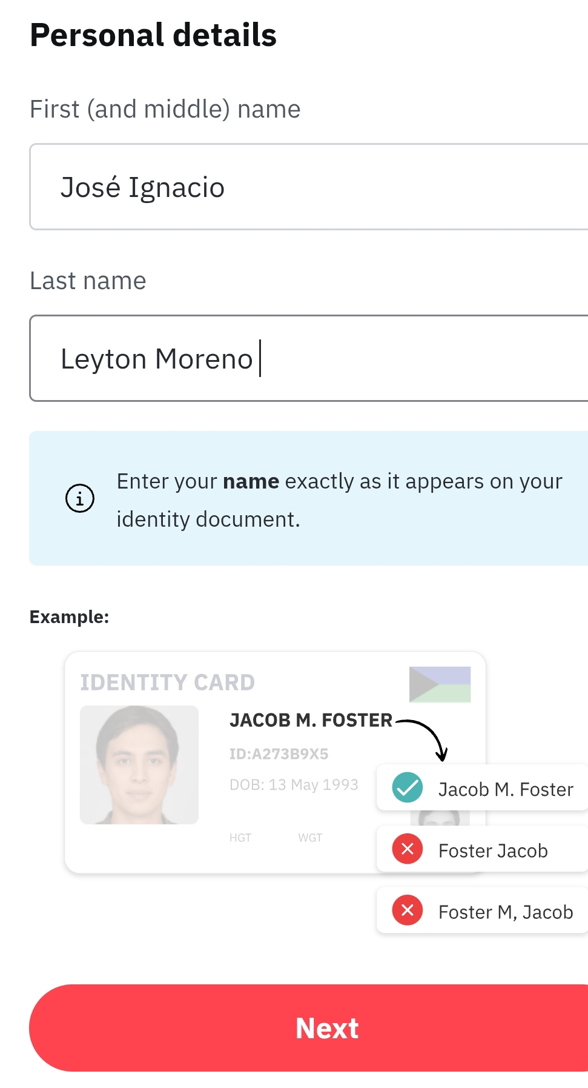The width and height of the screenshot is (588, 1088).
Task: Click JACOB M. FOSTER name on card
Action: tap(311, 719)
